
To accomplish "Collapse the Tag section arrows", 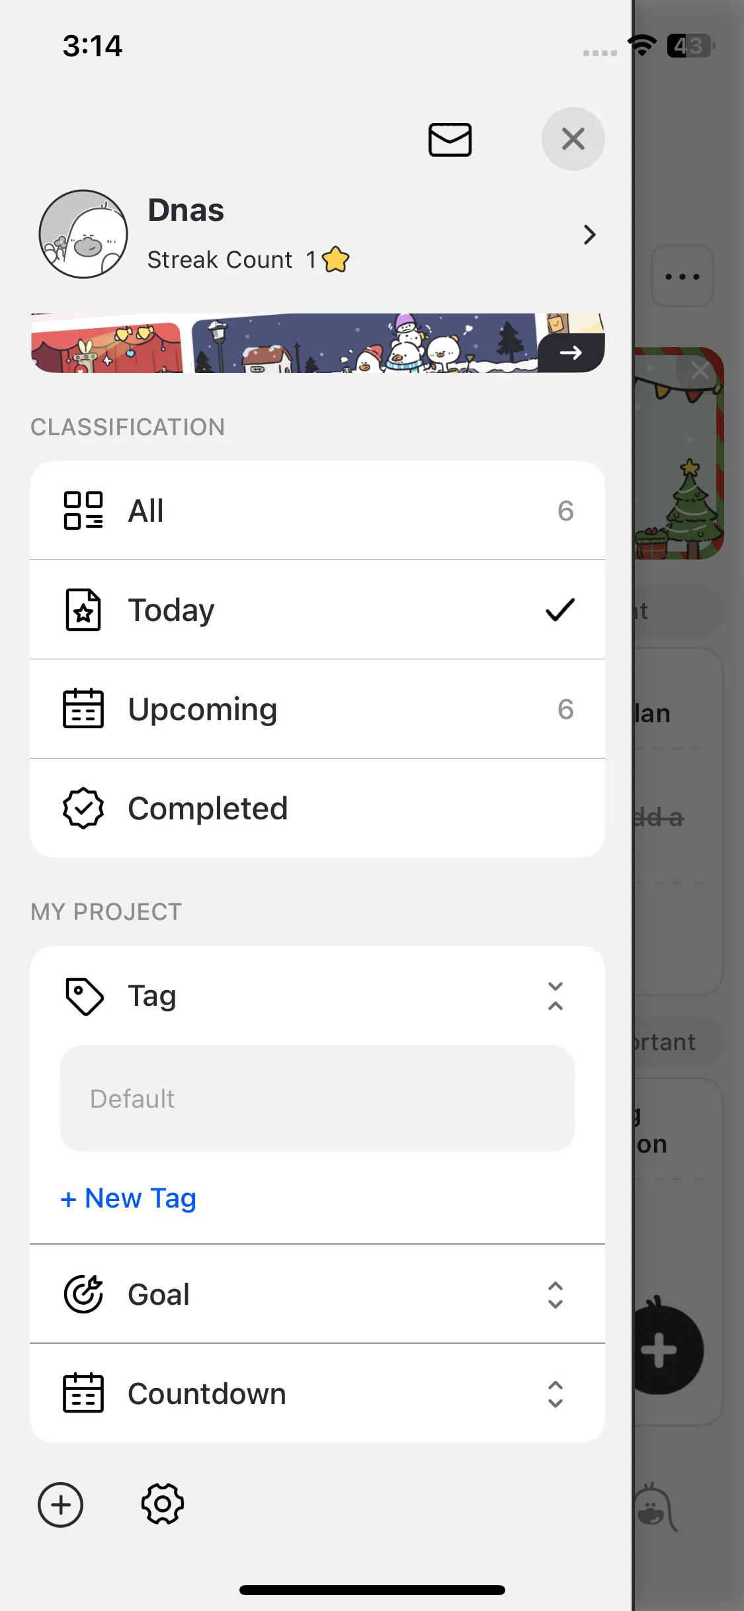I will (x=556, y=996).
